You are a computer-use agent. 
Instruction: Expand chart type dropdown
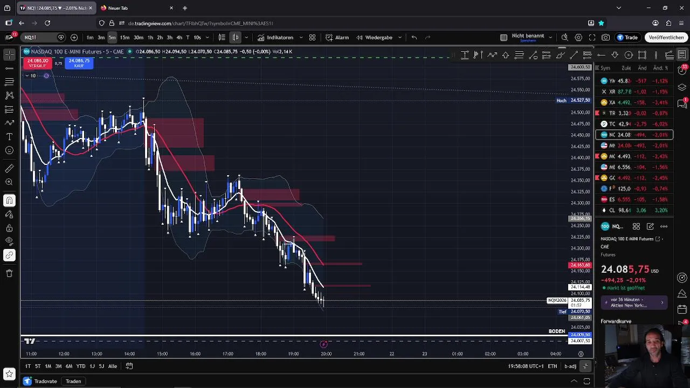[246, 37]
